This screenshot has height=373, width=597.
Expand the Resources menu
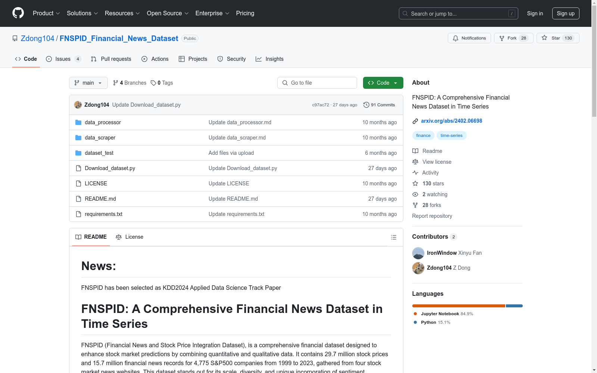click(x=122, y=13)
